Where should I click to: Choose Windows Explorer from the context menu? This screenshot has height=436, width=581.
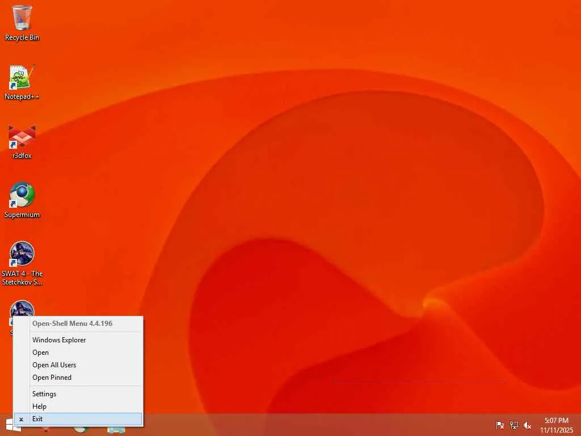tap(78, 340)
